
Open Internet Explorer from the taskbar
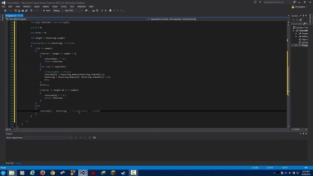pos(32,173)
